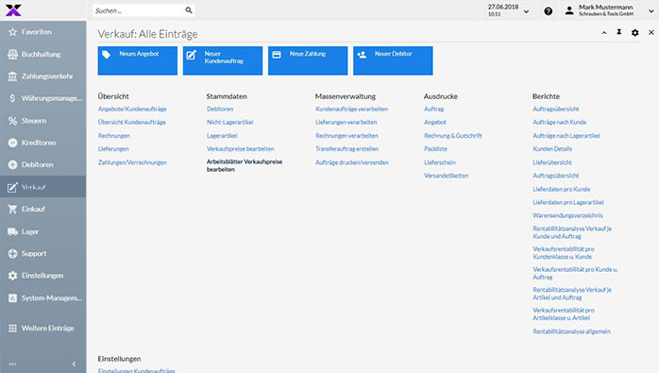Open Rechnung & Gutschrift print link
This screenshot has width=659, height=373.
point(453,136)
